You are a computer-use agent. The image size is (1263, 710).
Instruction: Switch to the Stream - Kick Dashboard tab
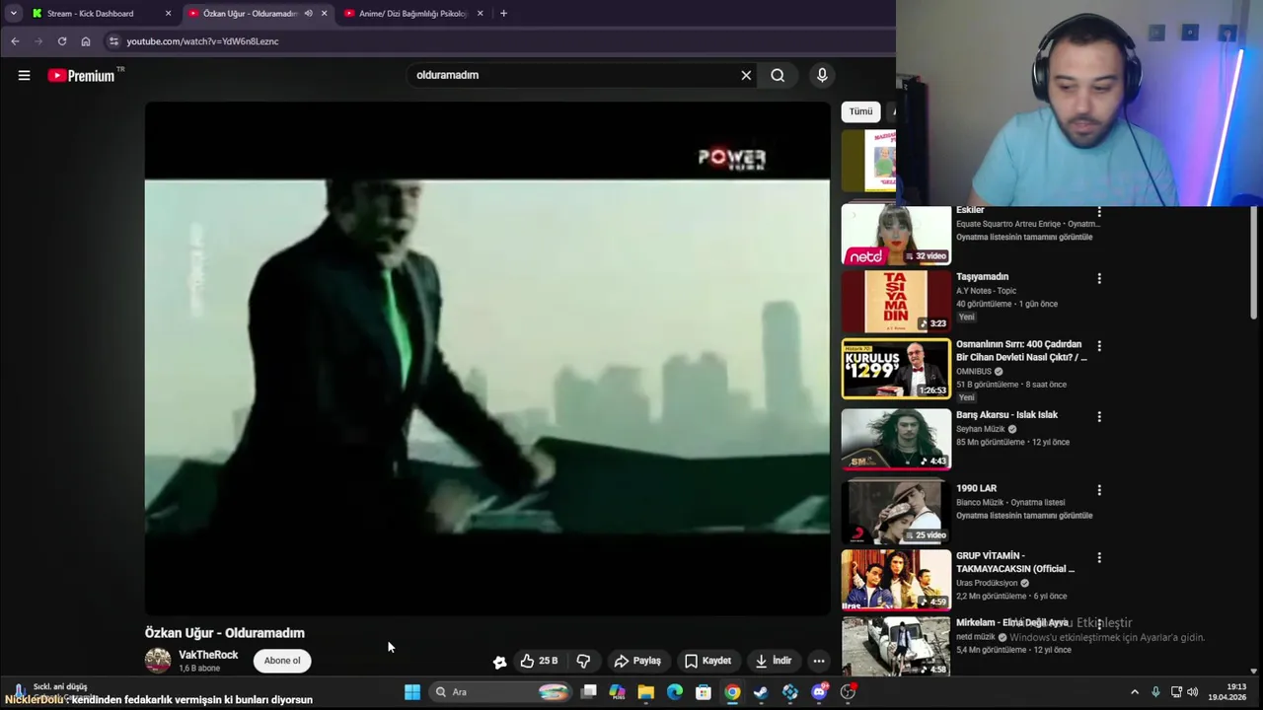click(97, 14)
